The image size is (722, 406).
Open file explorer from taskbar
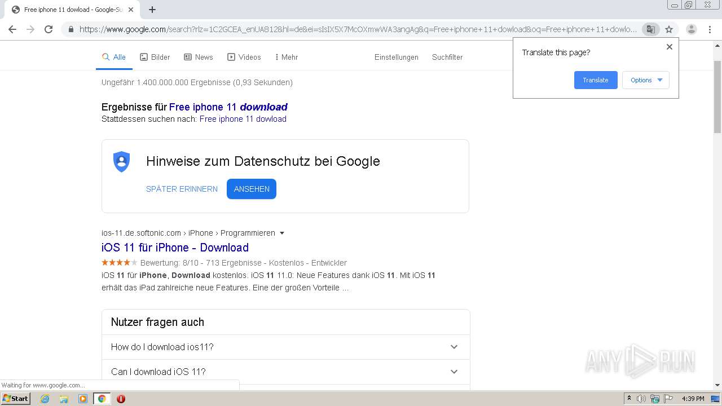point(64,399)
